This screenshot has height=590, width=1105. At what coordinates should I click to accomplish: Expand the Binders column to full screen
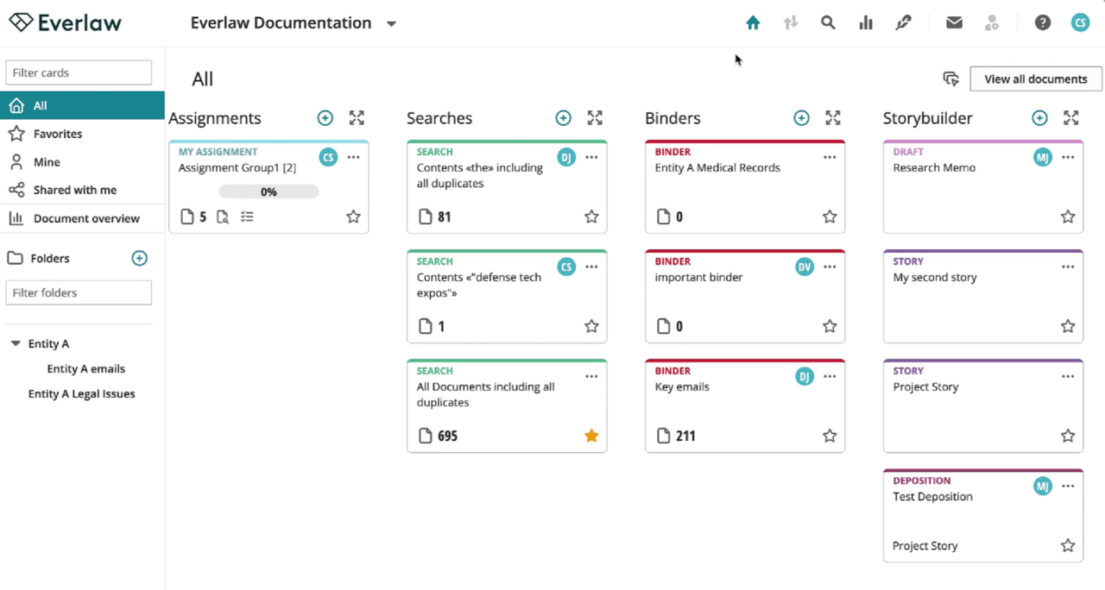pyautogui.click(x=833, y=118)
